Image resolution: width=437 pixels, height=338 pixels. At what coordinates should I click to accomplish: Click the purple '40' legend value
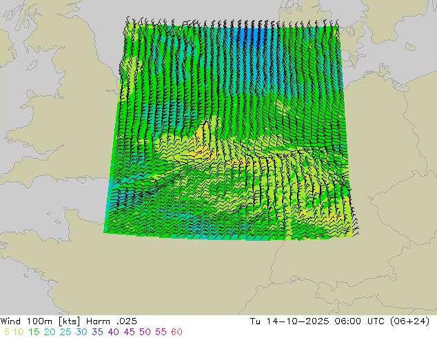[x=113, y=332]
